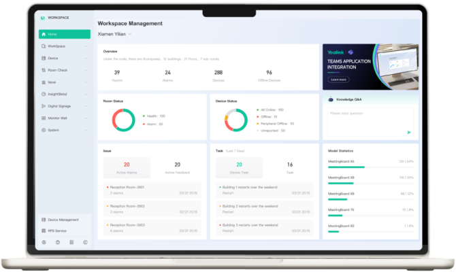Open the Xiamen Yilian site dropdown
This screenshot has width=456, height=272.
tap(114, 34)
